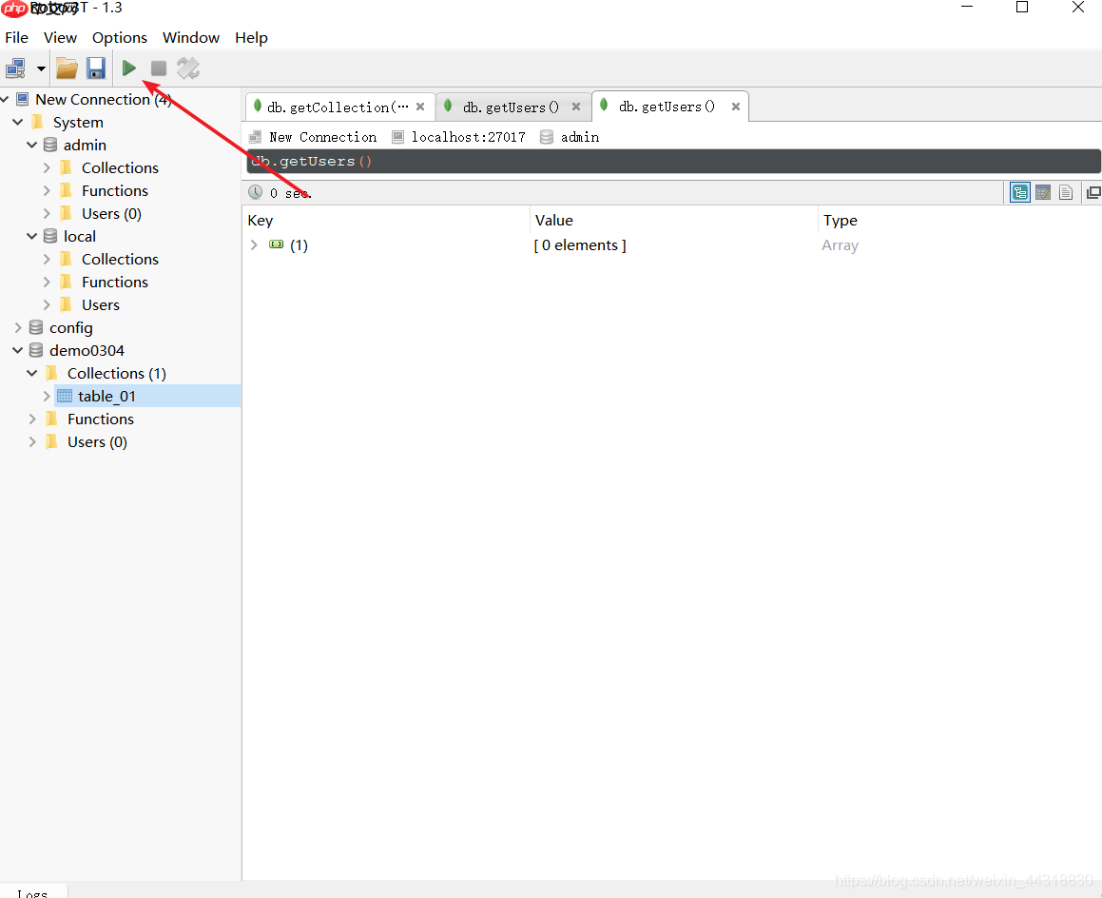Screen dimensions: 1102x898
Task: Select Users (0) under admin
Action: tap(111, 213)
